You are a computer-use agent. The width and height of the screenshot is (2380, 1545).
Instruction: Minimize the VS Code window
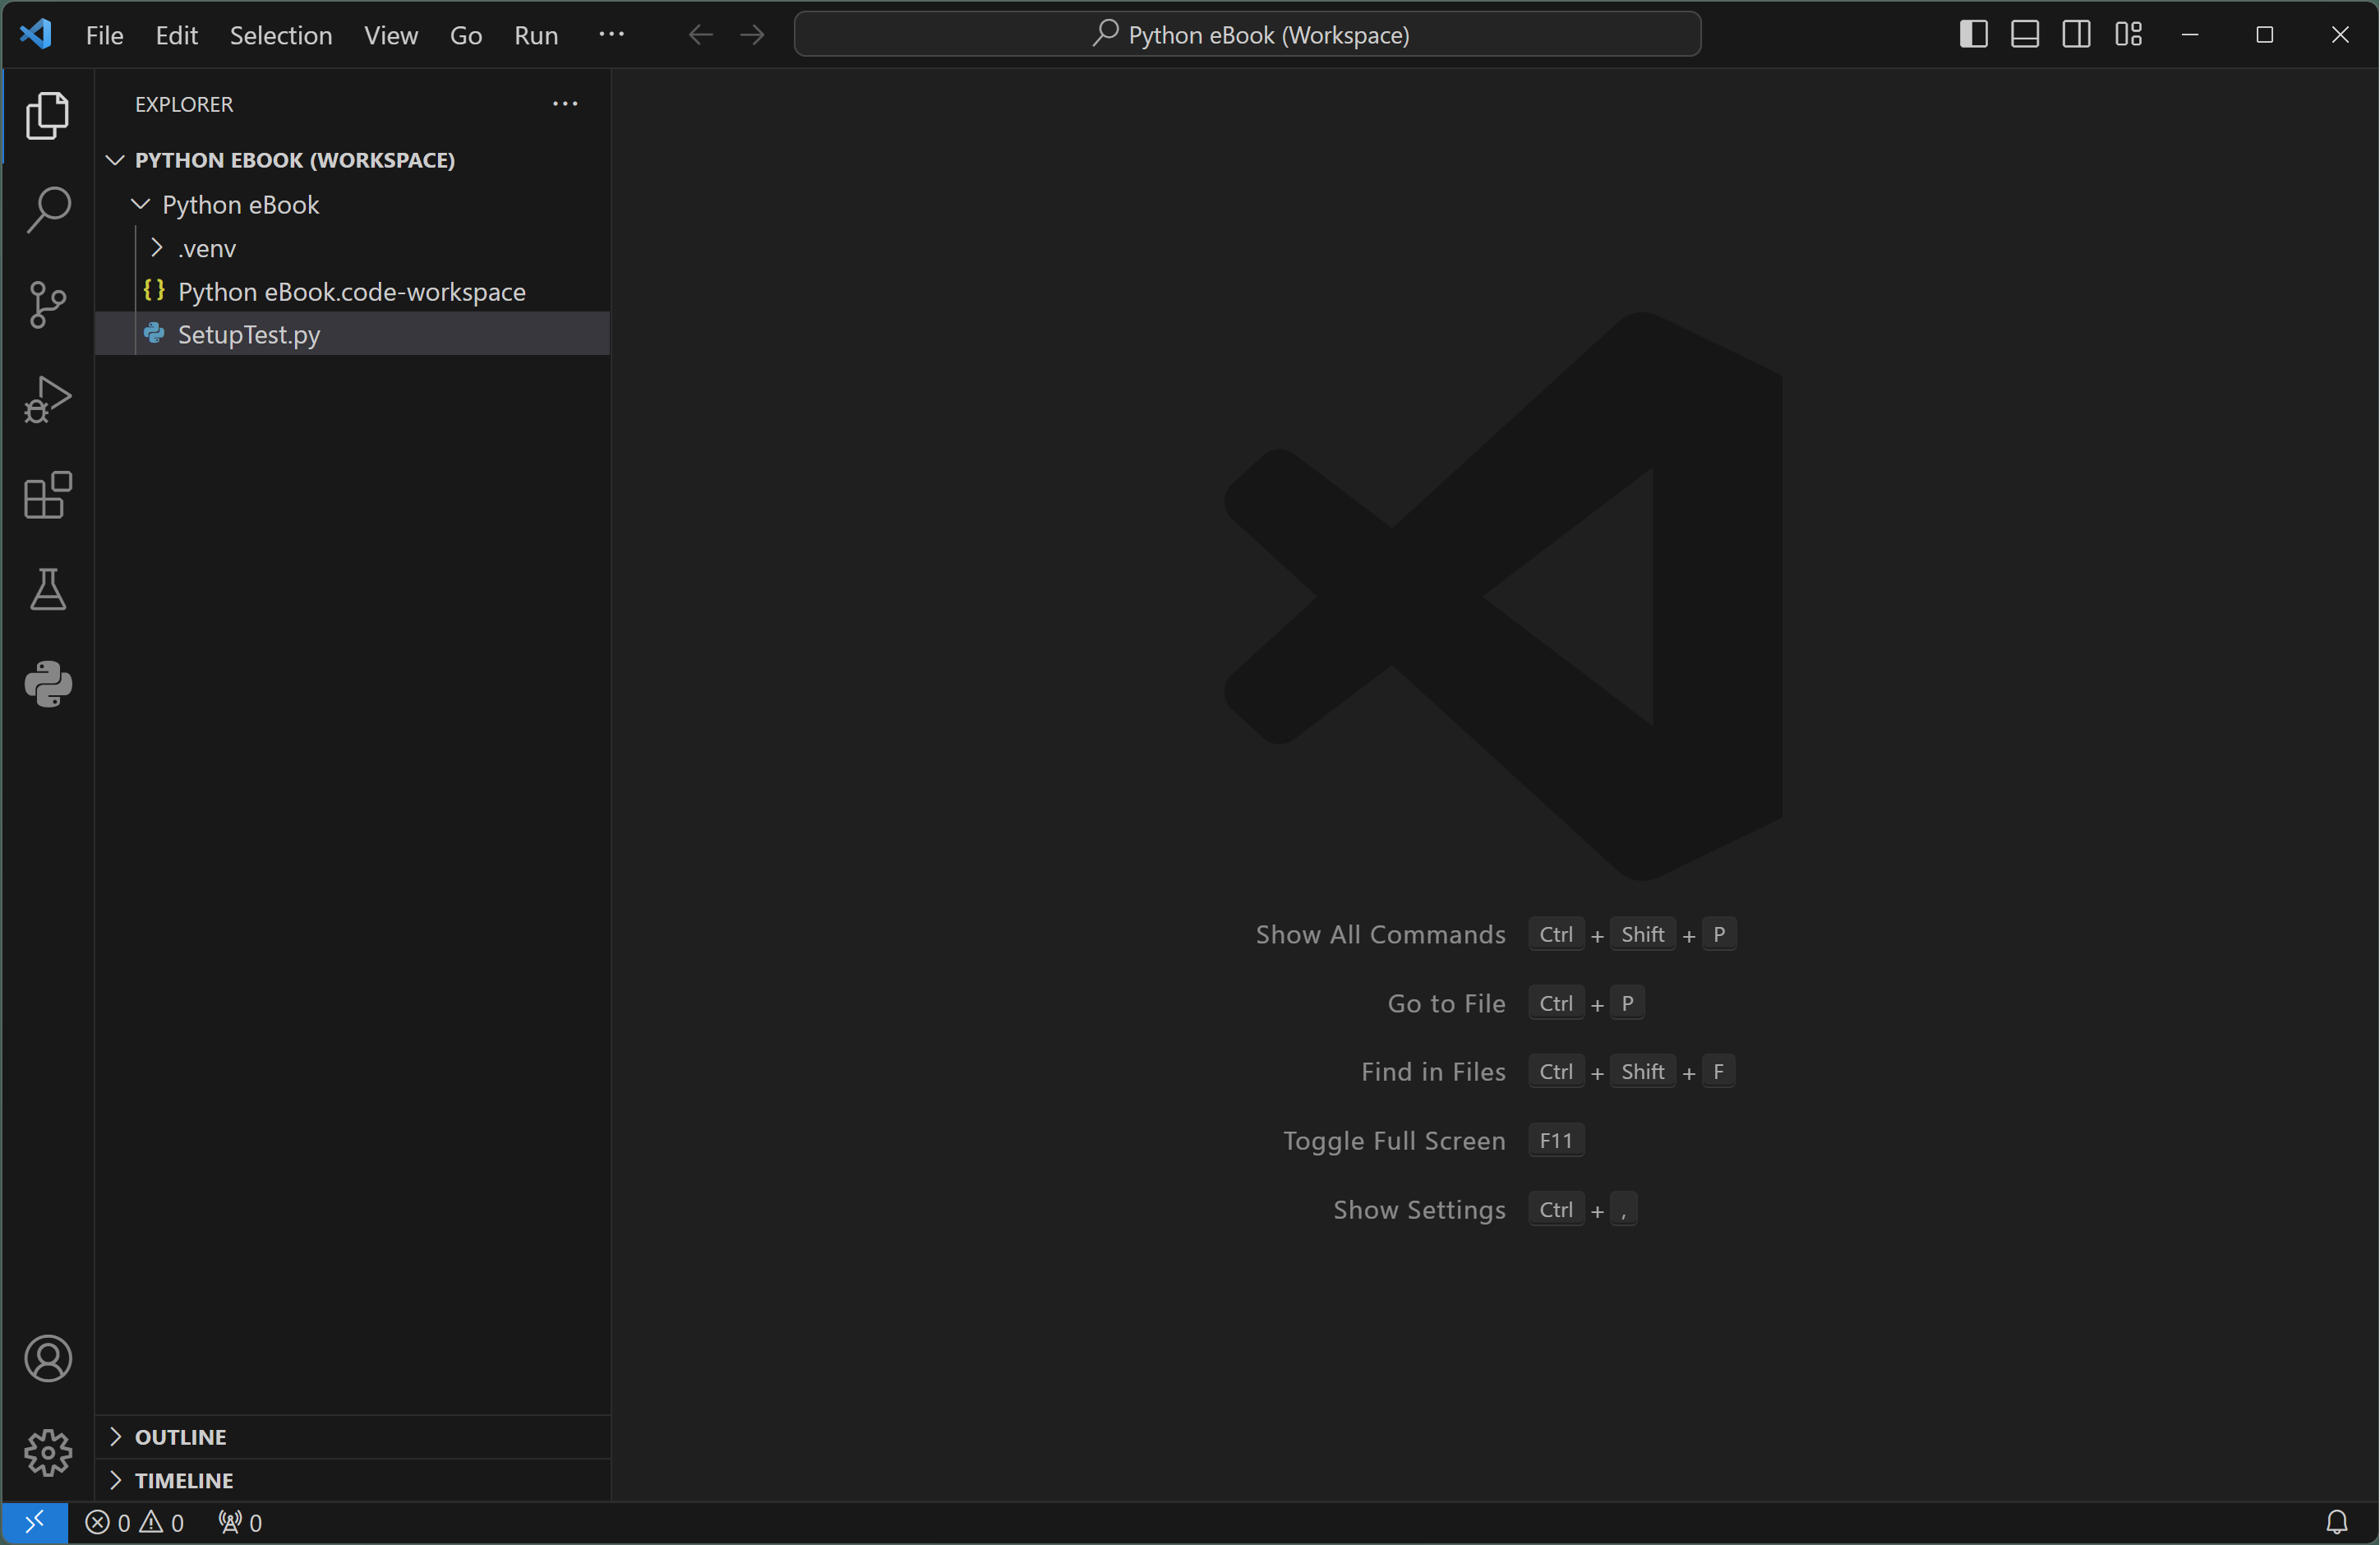tap(2190, 34)
